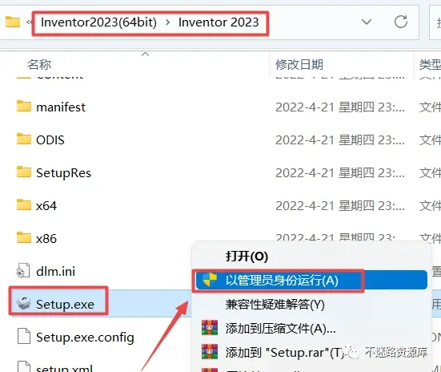
Task: Select the Setup.exe.config file
Action: tap(75, 337)
